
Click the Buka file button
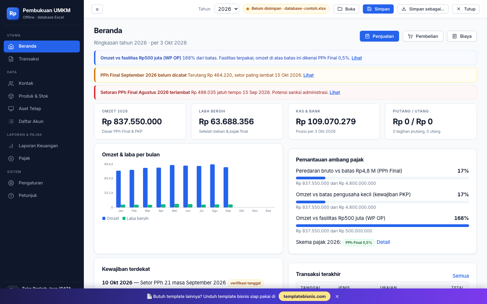tap(346, 9)
